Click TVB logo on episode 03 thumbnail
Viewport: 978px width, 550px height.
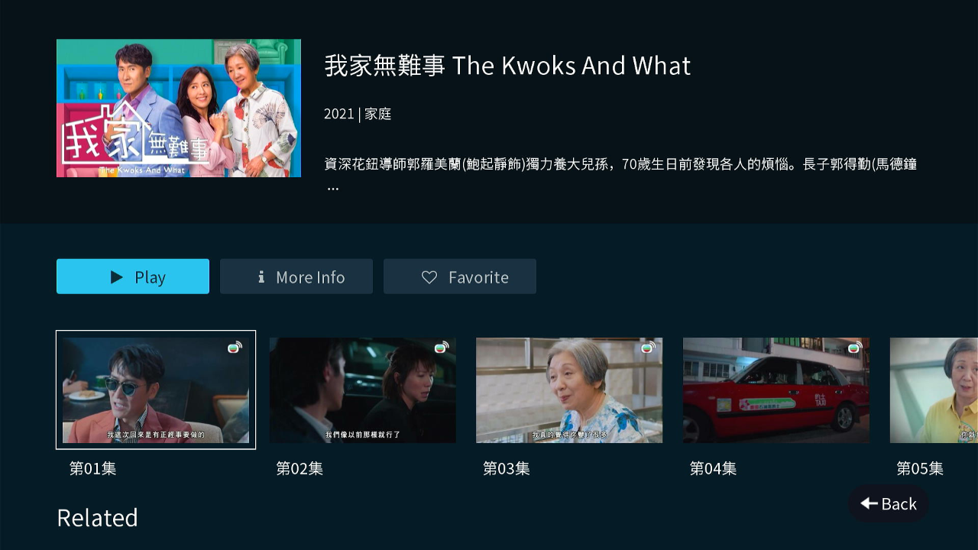[648, 347]
